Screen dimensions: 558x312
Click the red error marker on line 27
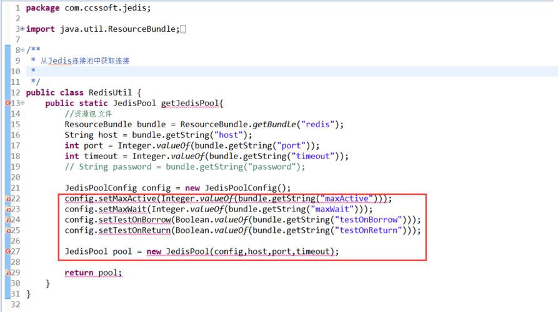tap(7, 251)
